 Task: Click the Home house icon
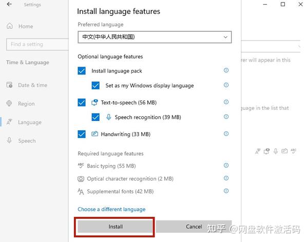pyautogui.click(x=9, y=26)
